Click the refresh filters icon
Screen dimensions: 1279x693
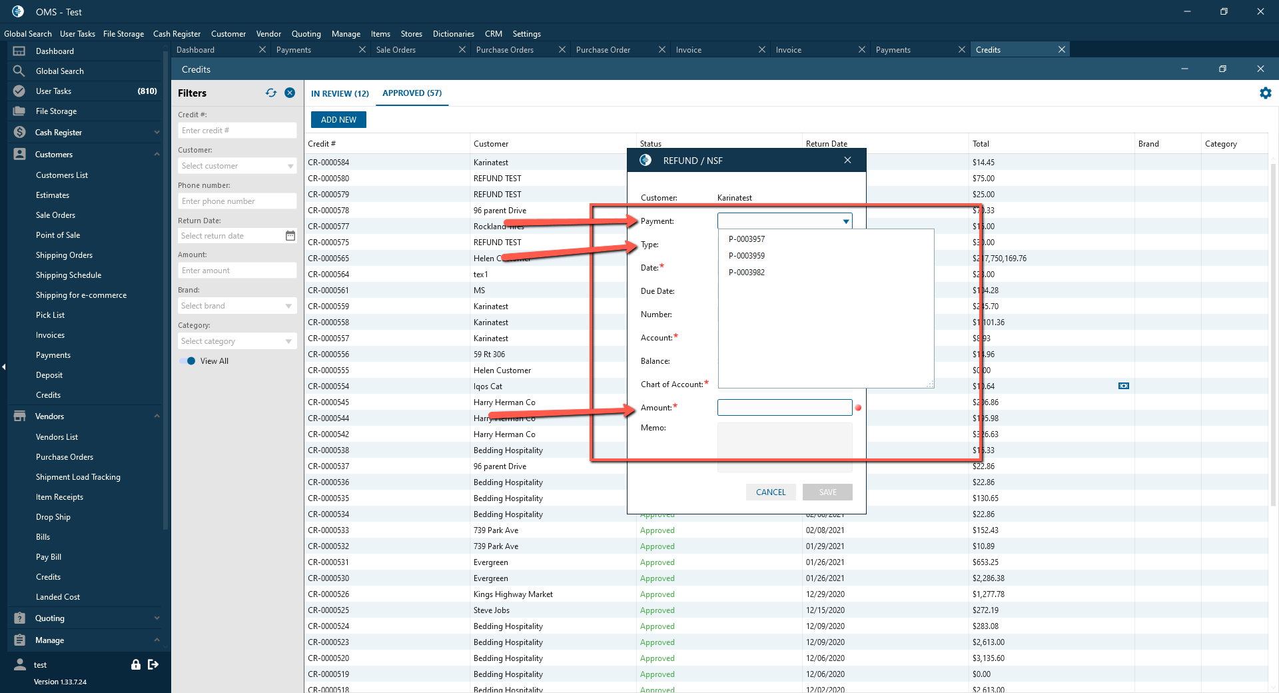coord(271,93)
